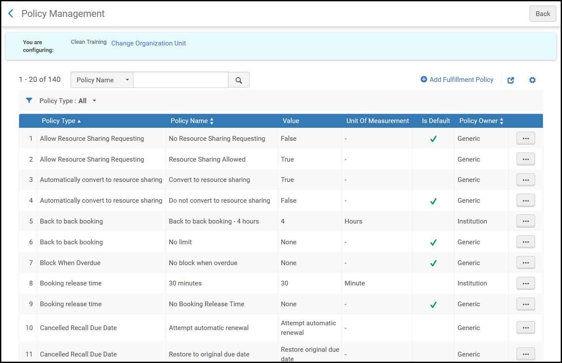
Task: Open row actions for No Booking Release Time
Action: point(526,304)
